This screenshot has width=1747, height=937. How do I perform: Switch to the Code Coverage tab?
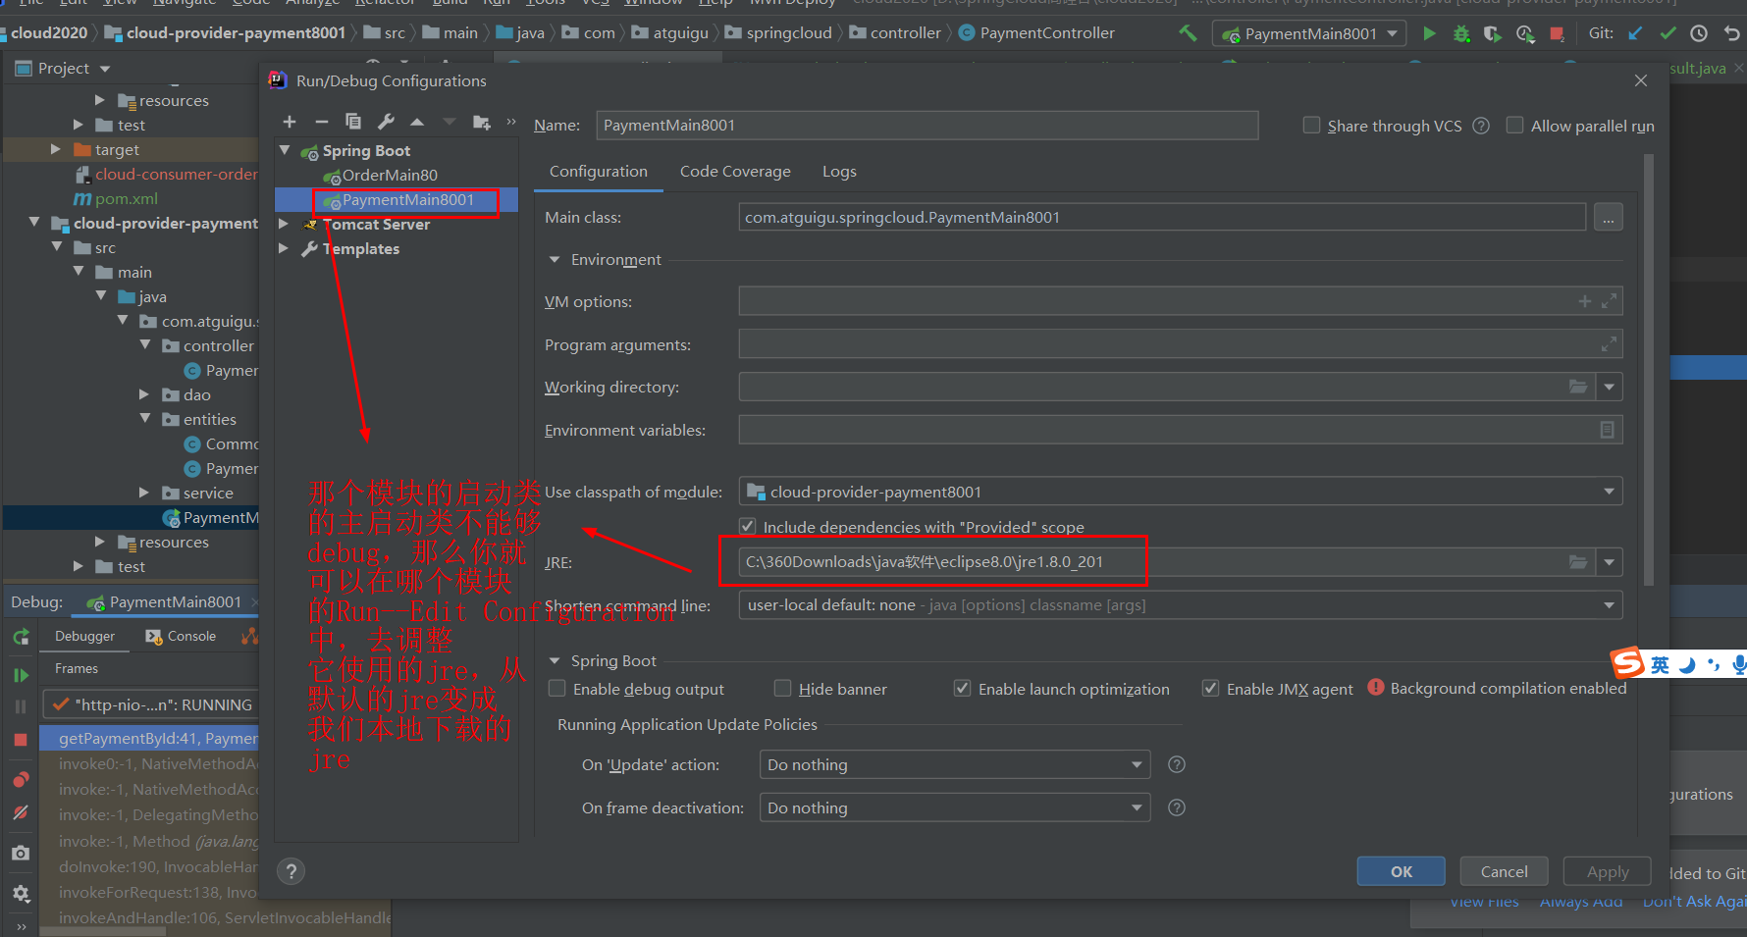(735, 171)
